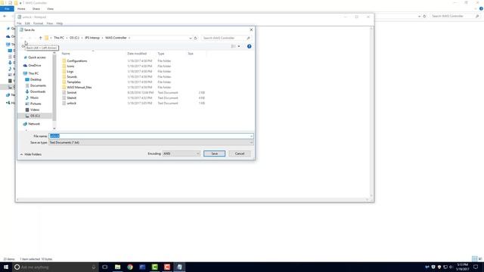The width and height of the screenshot is (484, 272).
Task: Open Videos in the navigation pane
Action: click(x=35, y=110)
